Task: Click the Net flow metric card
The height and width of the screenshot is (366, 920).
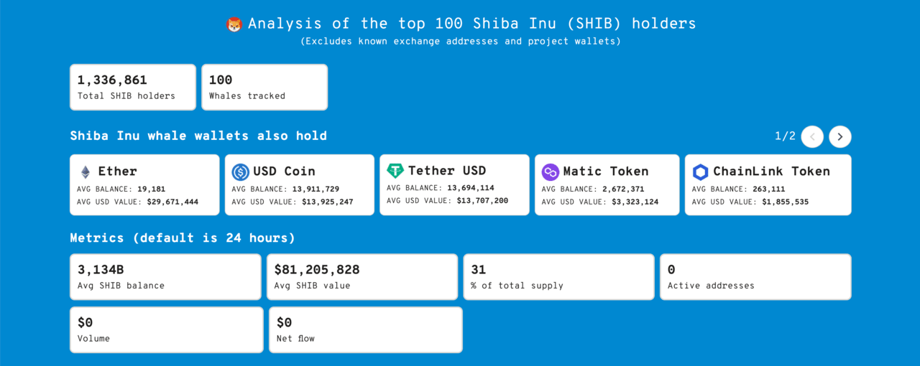Action: (366, 330)
